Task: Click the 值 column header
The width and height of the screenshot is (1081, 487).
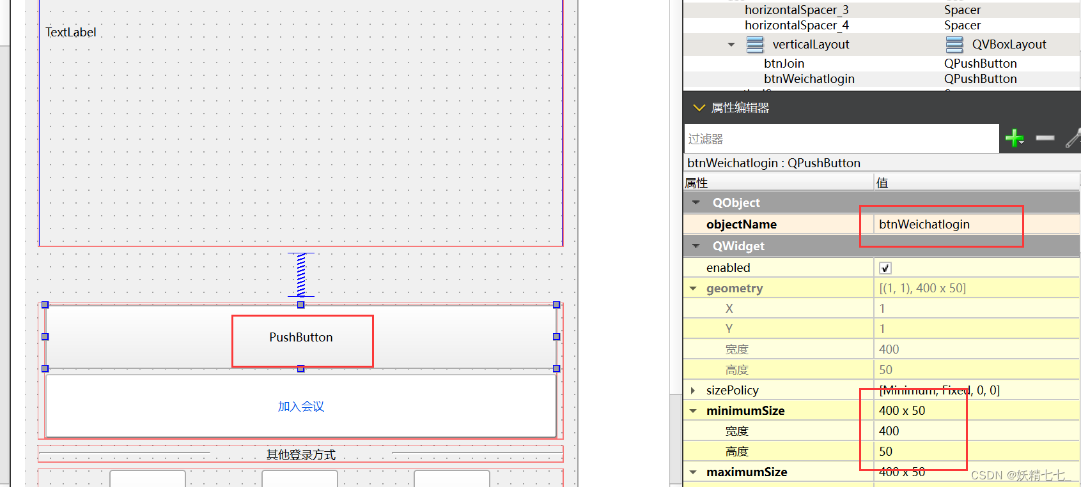Action: tap(977, 183)
